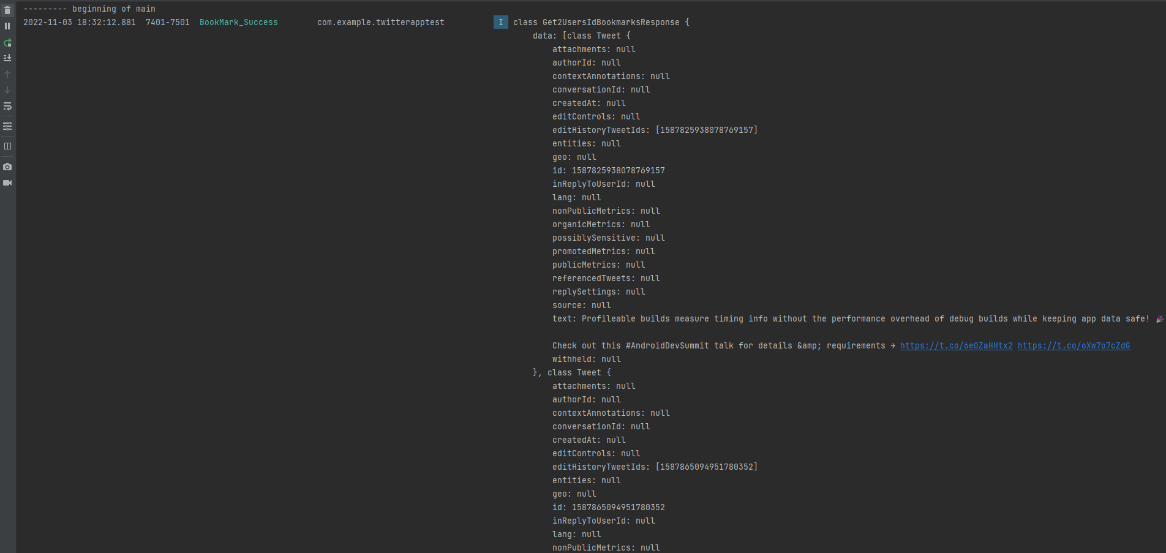Select the BookMark_Success tag

click(238, 22)
